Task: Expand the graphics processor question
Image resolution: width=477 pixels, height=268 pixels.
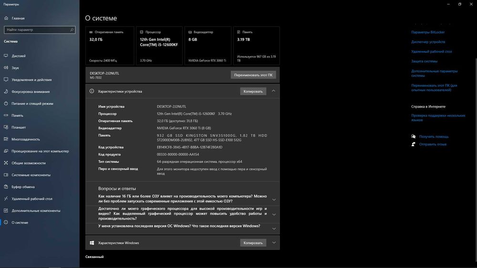Action: click(x=274, y=214)
